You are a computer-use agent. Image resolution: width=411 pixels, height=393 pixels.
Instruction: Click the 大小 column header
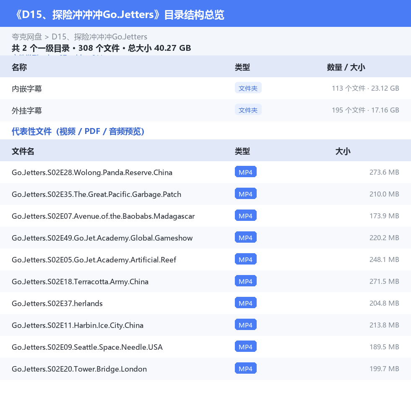click(x=343, y=151)
